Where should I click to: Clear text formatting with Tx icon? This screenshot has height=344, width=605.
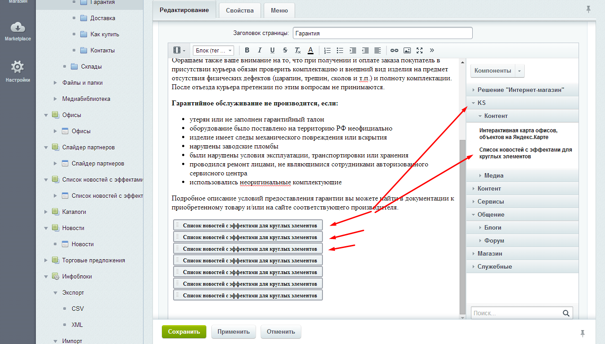[x=297, y=50]
